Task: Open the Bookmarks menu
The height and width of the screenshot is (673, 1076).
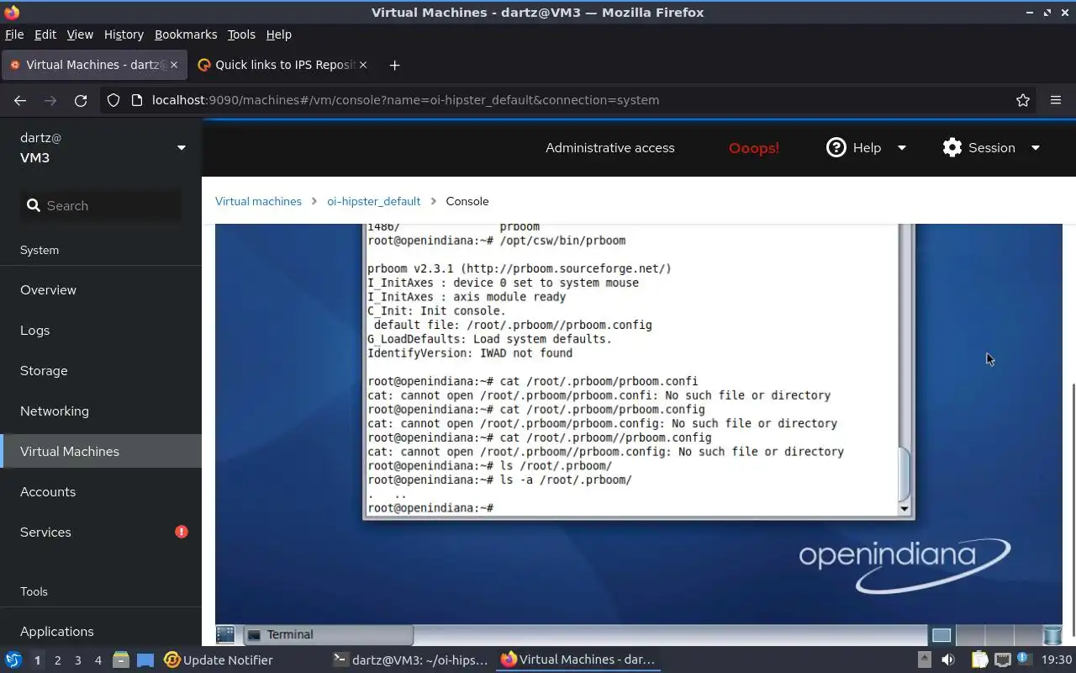Action: click(x=186, y=34)
